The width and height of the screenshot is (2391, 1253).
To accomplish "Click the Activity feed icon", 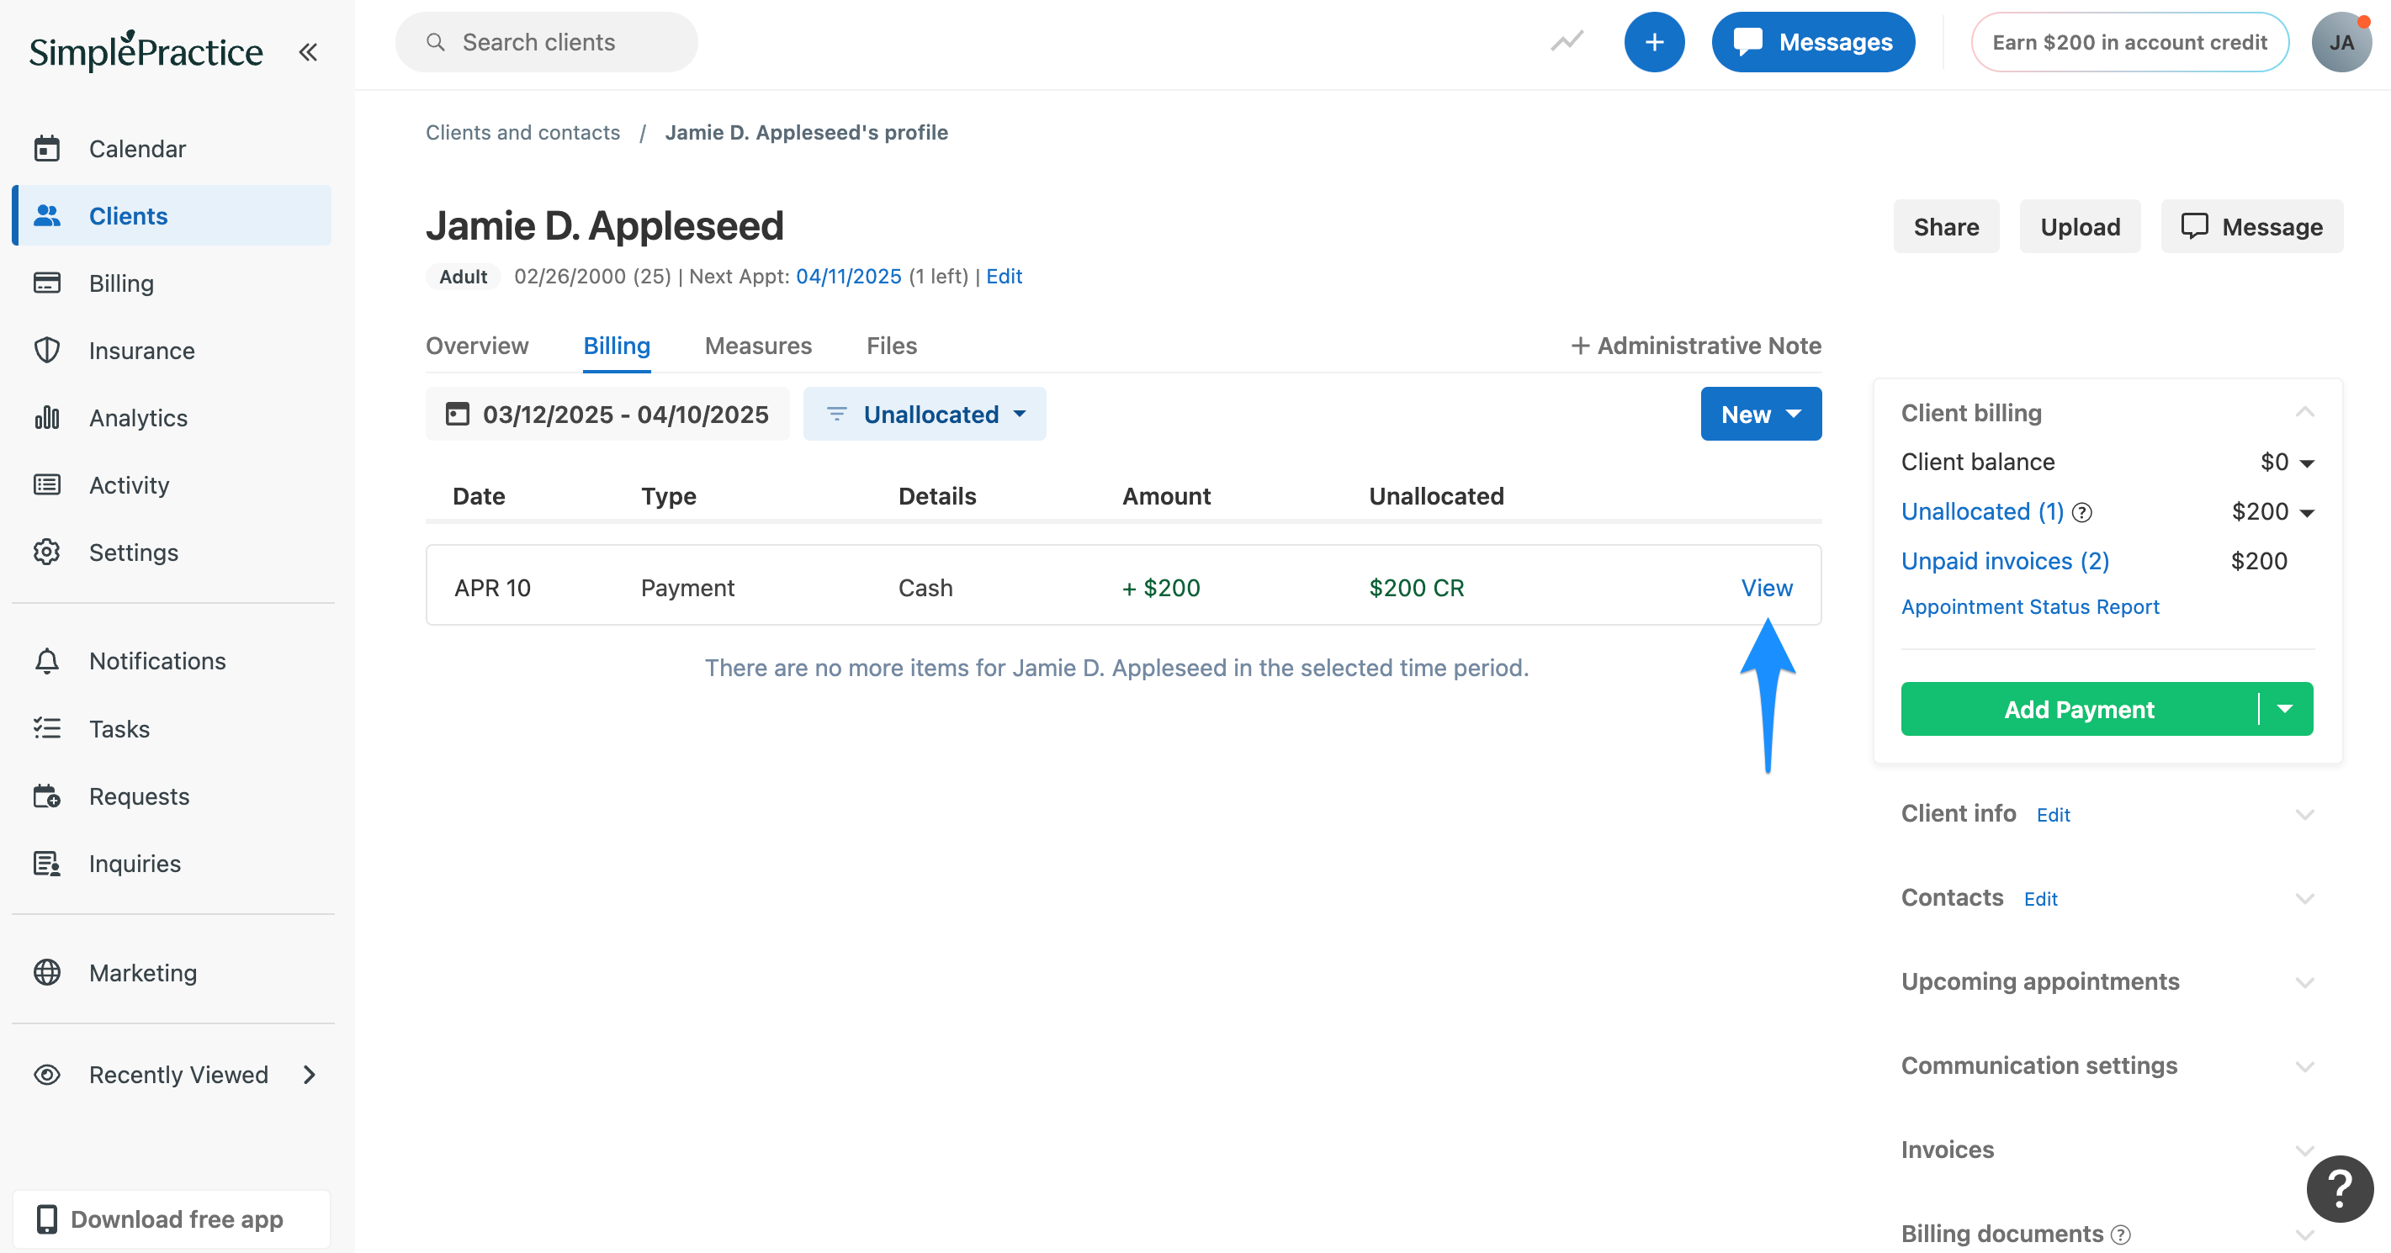I will click(48, 484).
